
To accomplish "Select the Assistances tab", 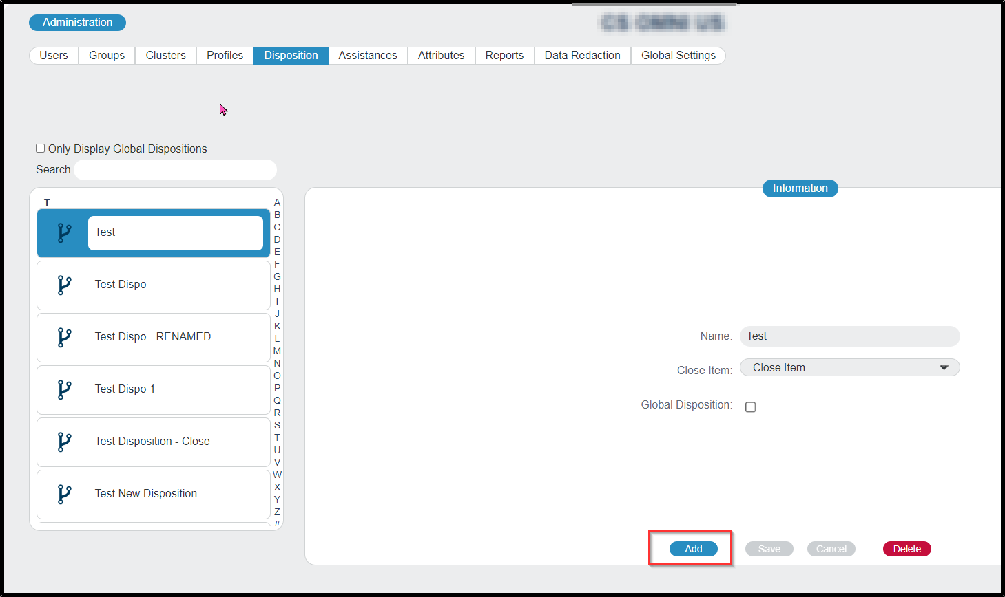I will [x=367, y=56].
